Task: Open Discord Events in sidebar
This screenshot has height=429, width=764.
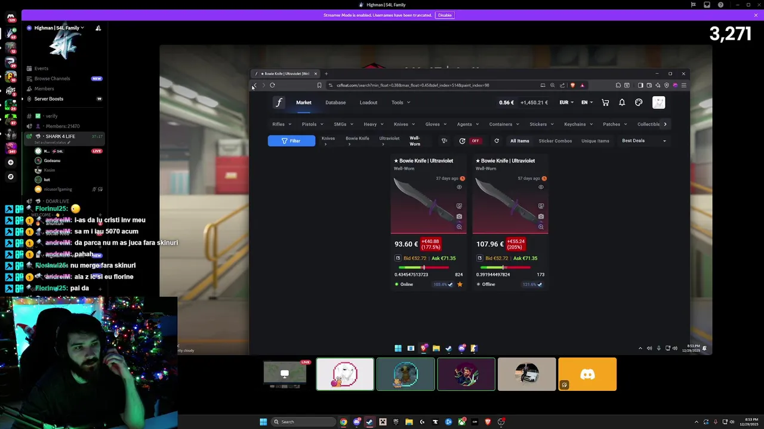Action: coord(41,69)
